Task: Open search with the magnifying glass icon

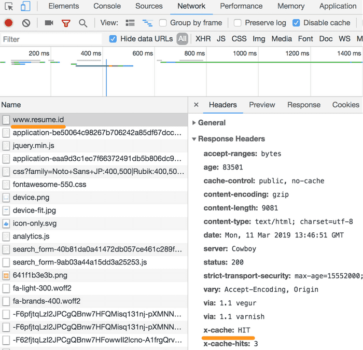Action: 83,23
